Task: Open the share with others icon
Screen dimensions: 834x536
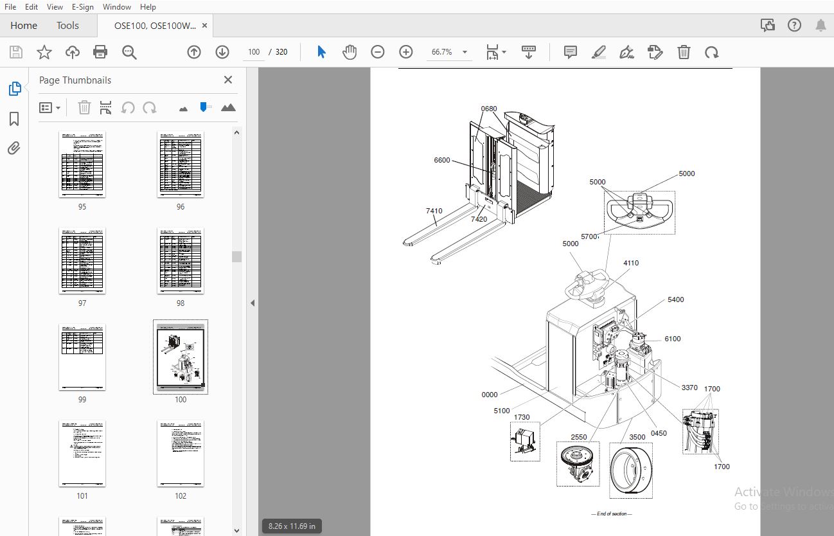Action: point(767,25)
